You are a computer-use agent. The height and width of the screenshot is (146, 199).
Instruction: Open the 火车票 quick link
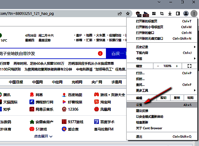click(x=101, y=35)
